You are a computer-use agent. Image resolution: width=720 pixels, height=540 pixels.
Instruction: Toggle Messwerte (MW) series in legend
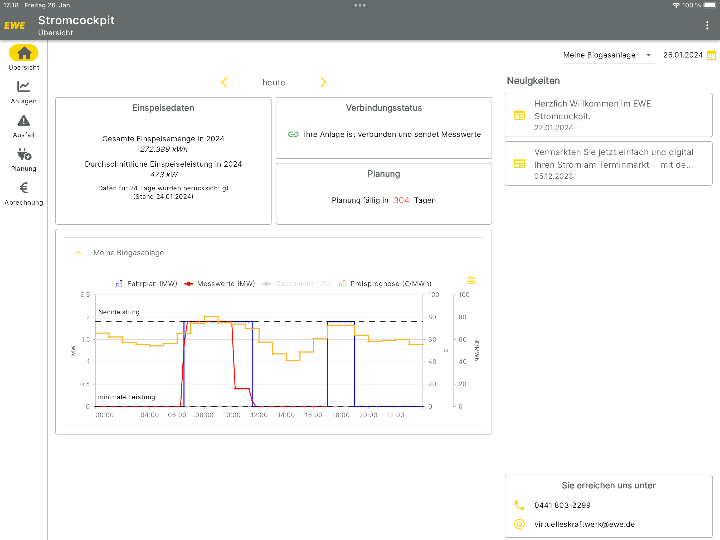click(x=220, y=284)
